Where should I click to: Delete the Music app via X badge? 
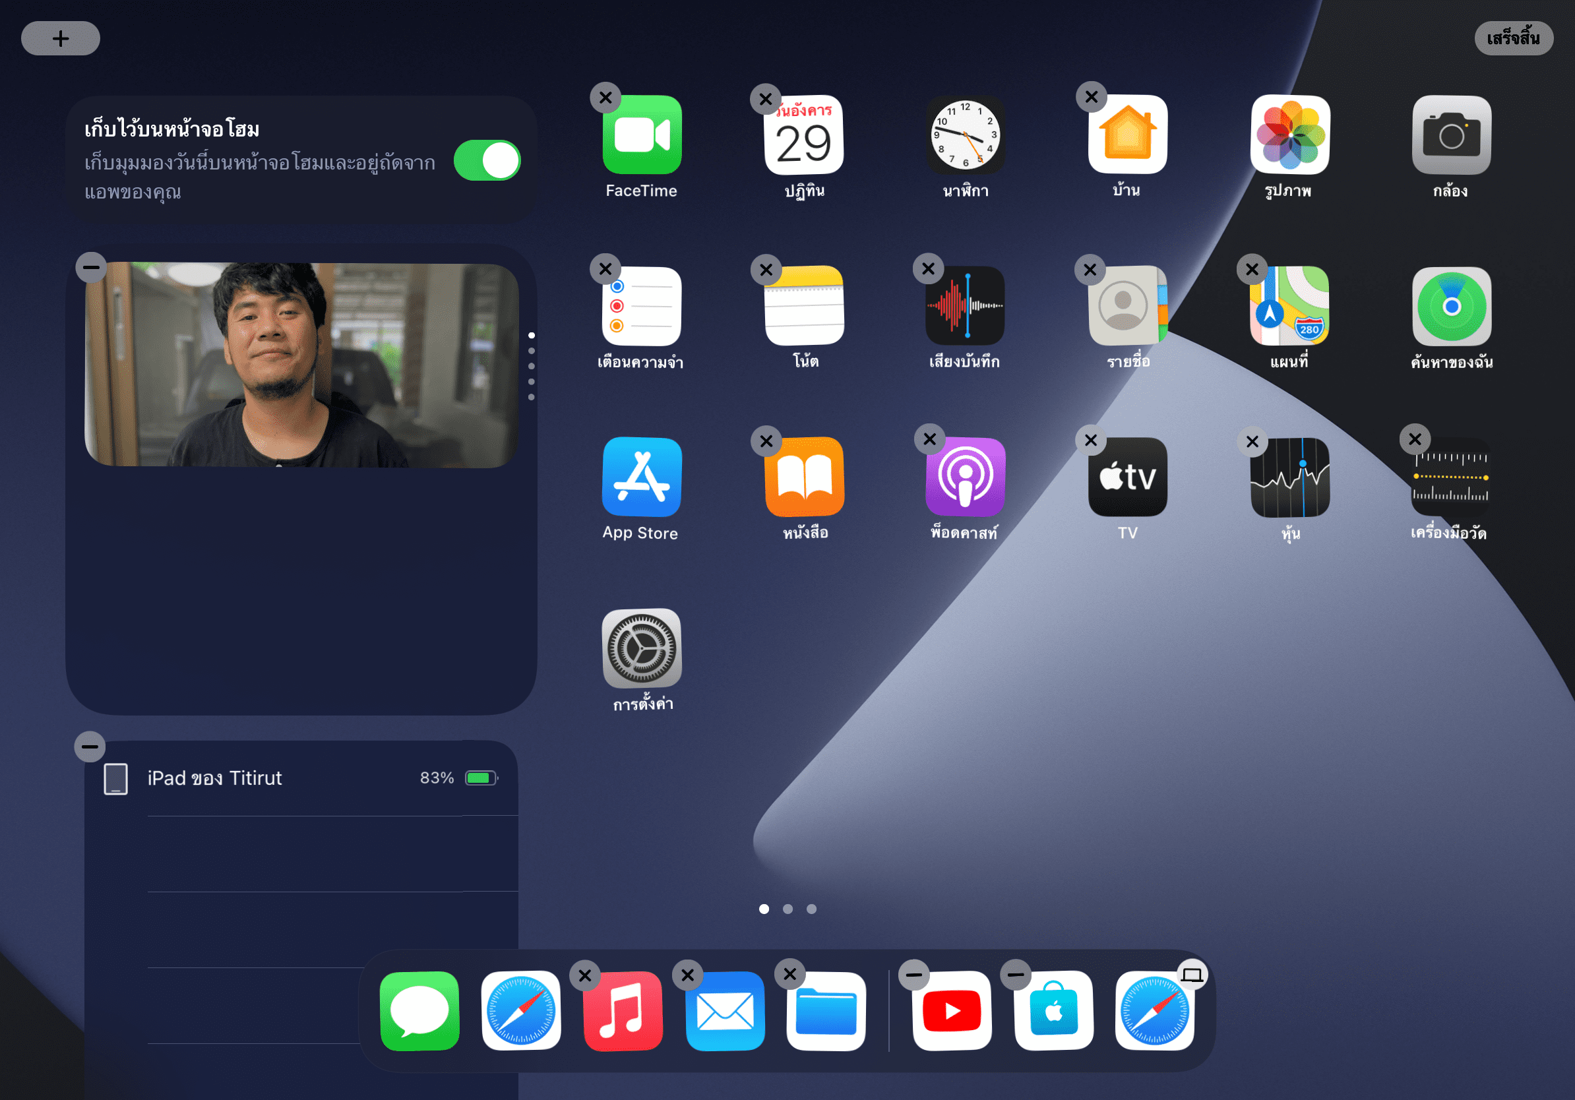[584, 975]
